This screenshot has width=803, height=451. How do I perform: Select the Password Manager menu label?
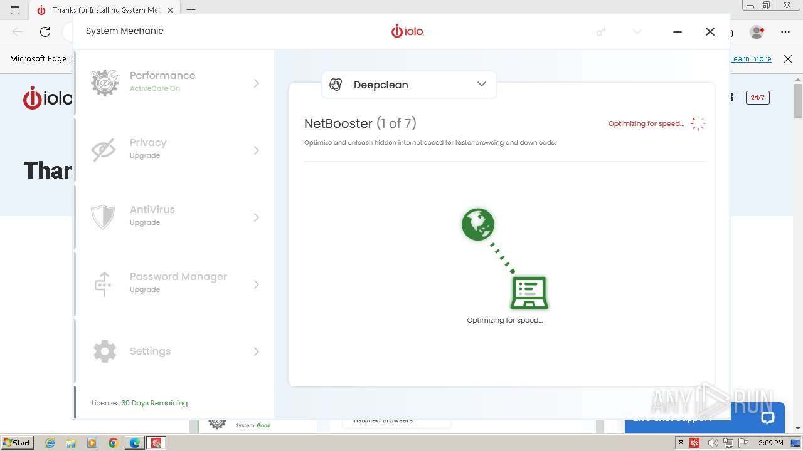[178, 276]
